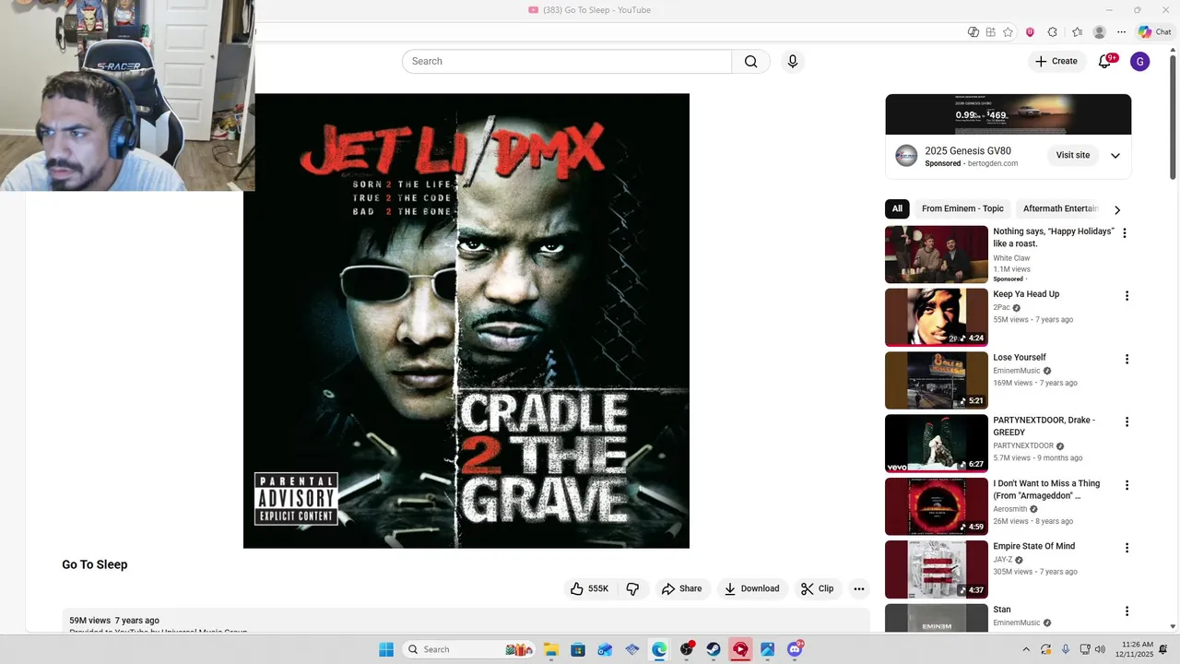This screenshot has height=664, width=1180.
Task: Like the video with 555K thumbs up
Action: [589, 588]
